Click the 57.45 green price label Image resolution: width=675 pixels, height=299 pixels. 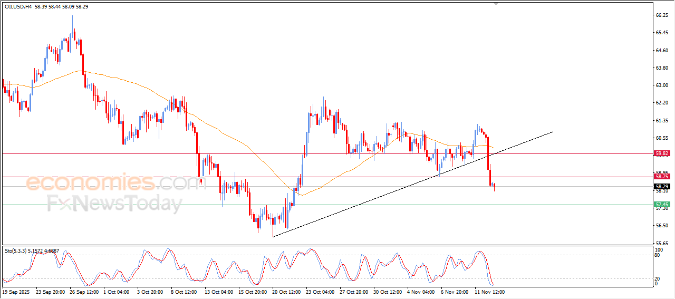click(661, 205)
